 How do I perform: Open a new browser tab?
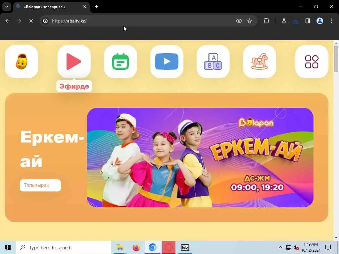coord(97,7)
